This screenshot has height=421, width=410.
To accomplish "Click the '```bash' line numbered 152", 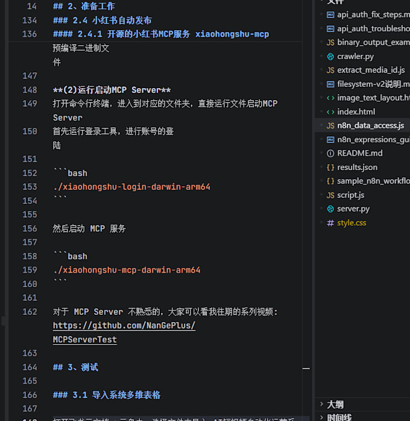I will (x=70, y=173).
